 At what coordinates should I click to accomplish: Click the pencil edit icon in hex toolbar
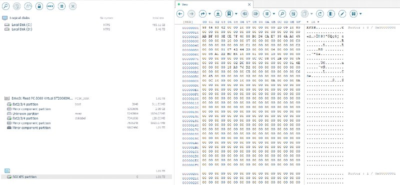click(342, 13)
